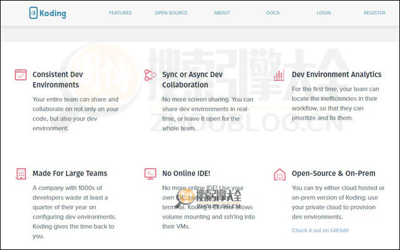Click the No Online IDE terminal icon
The width and height of the screenshot is (400, 250).
(x=150, y=173)
